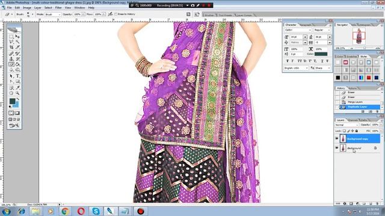Toggle lock transparent pixels in Layers
The height and width of the screenshot is (216, 385).
pyautogui.click(x=344, y=131)
